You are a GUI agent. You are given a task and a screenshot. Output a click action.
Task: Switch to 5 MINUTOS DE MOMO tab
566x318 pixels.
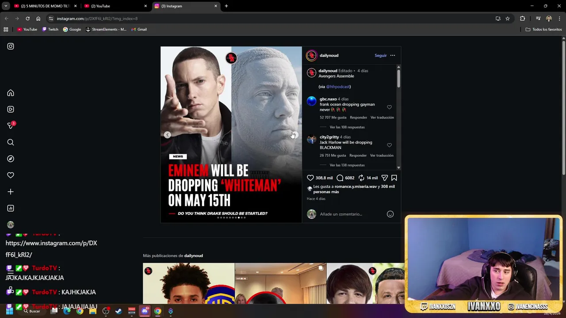45,6
